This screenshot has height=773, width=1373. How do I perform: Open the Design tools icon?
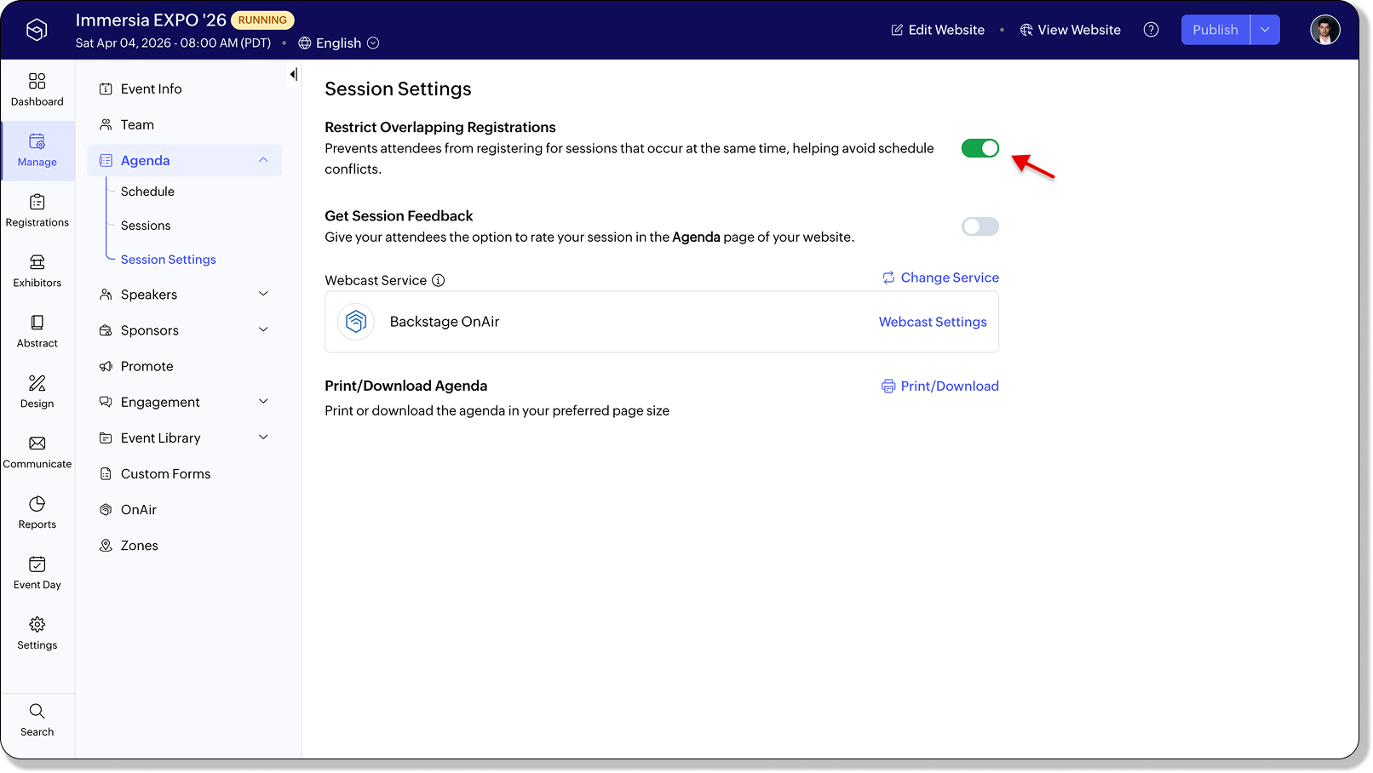click(37, 383)
